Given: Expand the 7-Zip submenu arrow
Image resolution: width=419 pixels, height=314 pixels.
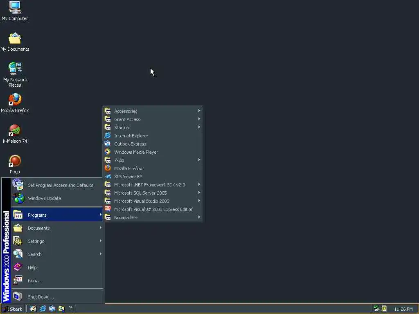Looking at the screenshot, I should (x=199, y=160).
